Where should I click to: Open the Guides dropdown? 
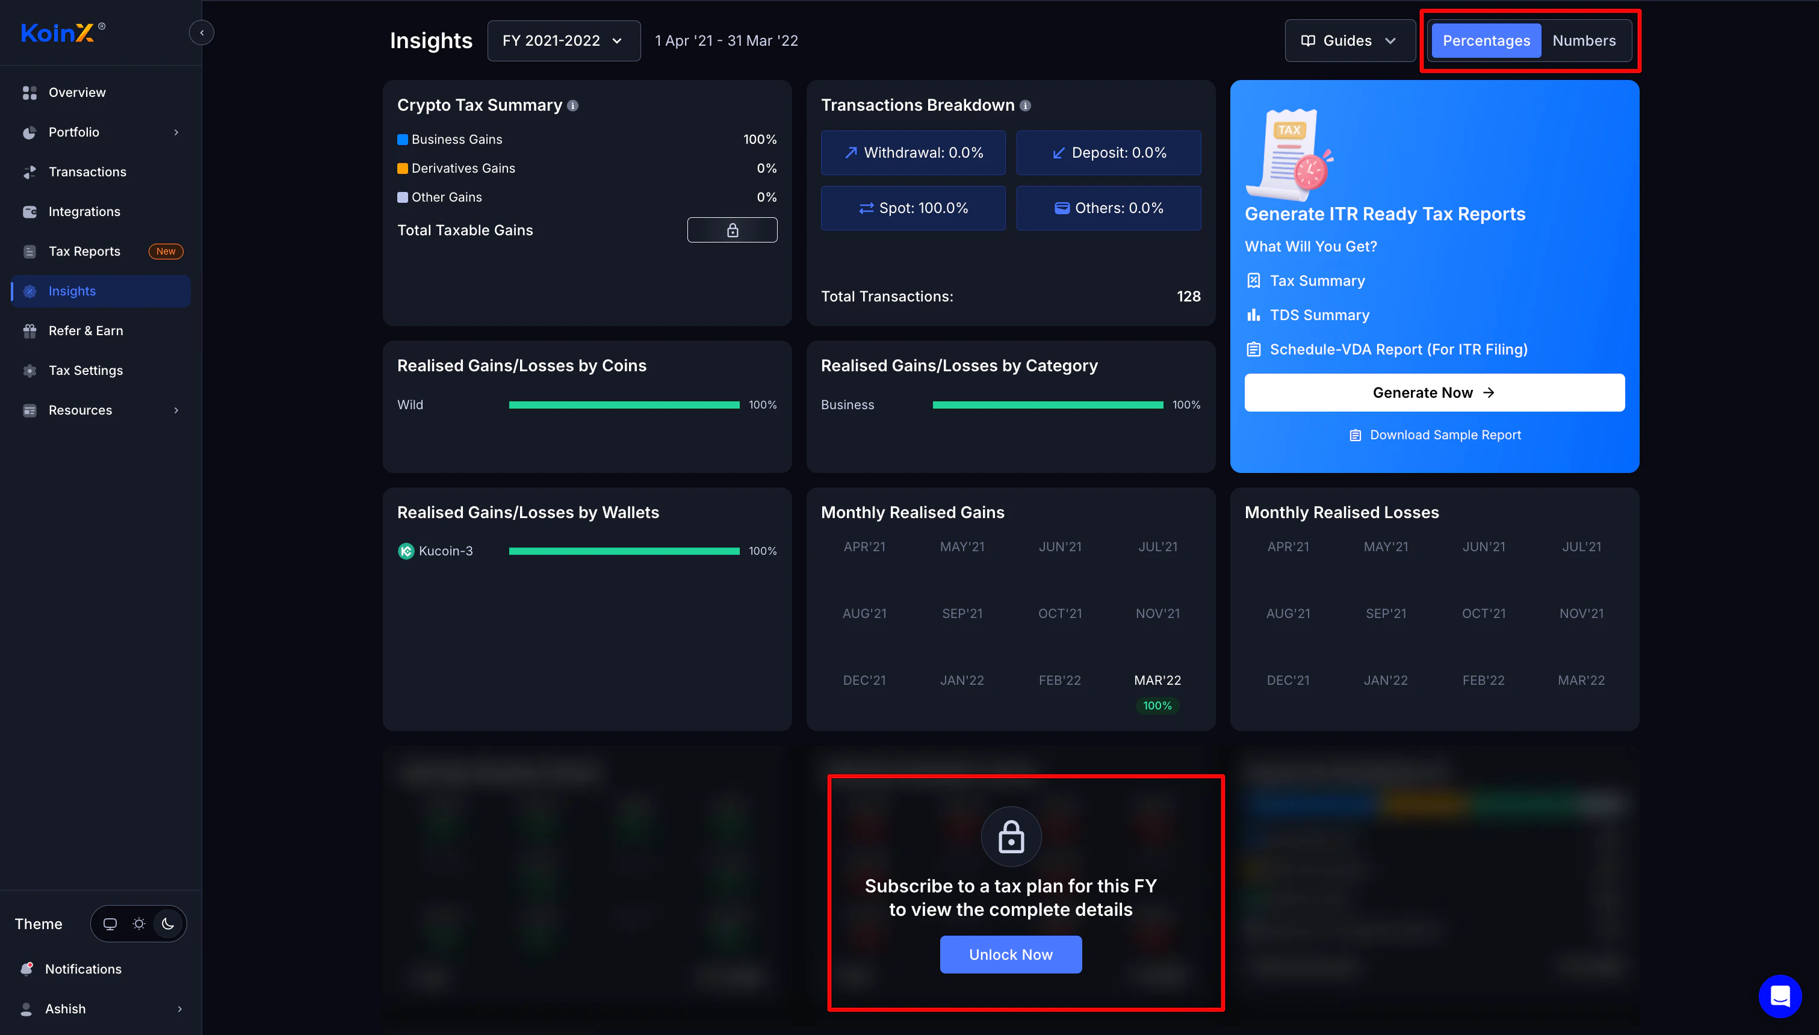tap(1350, 42)
